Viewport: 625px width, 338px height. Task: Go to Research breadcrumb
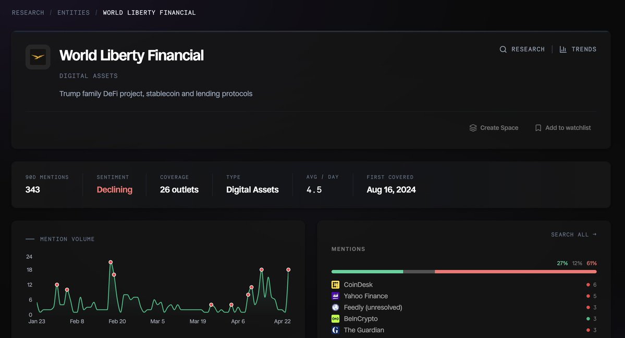28,13
